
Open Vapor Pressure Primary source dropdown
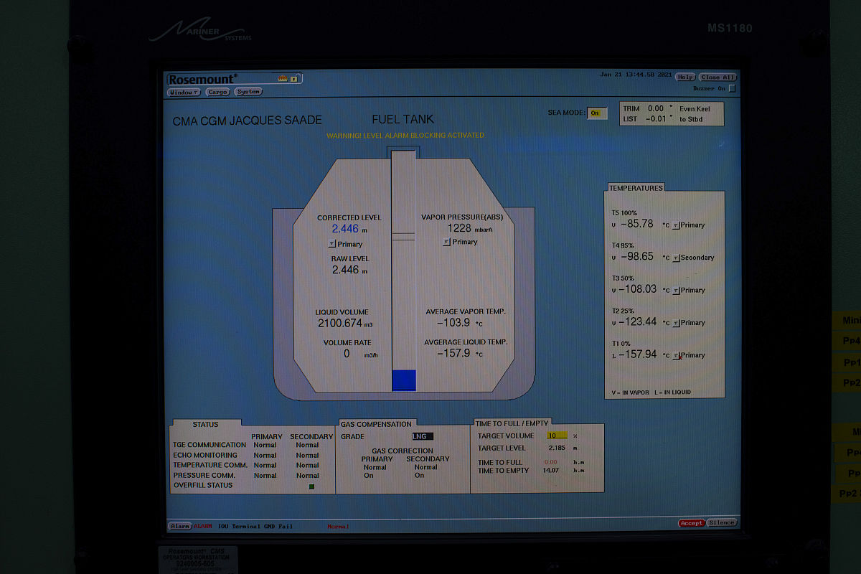446,243
